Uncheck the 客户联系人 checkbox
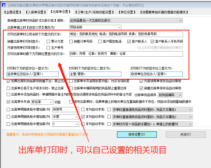Image resolution: width=211 pixels, height=168 pixels. click(x=129, y=41)
